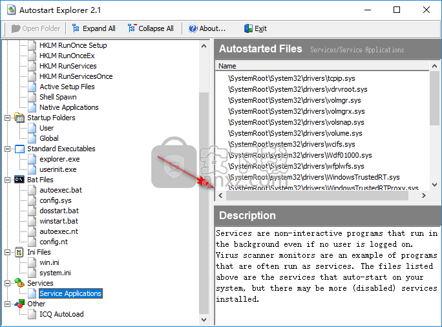Click the Bat Files console icon

[19, 180]
